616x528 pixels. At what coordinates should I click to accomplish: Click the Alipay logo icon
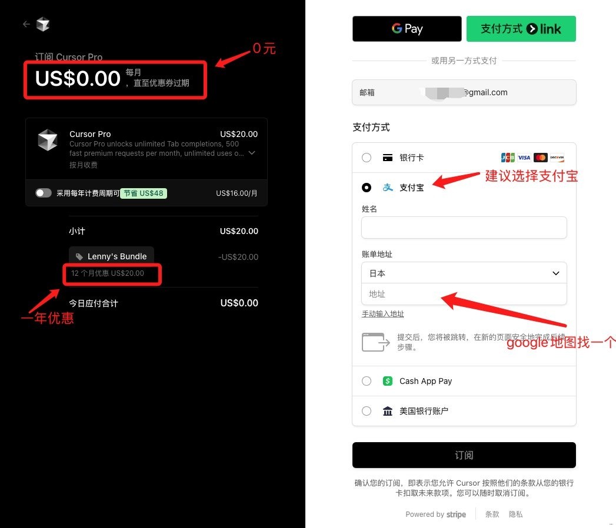coord(388,188)
